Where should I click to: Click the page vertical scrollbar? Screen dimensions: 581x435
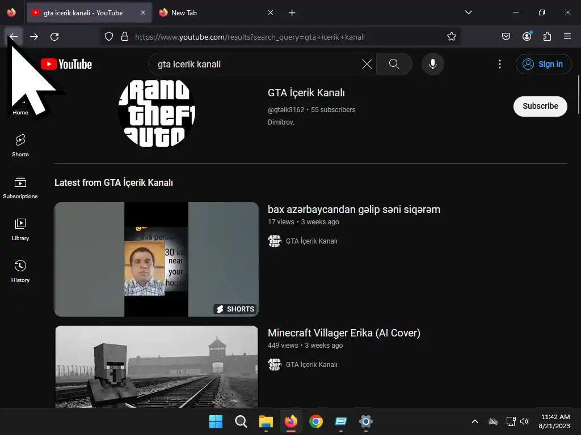(578, 95)
